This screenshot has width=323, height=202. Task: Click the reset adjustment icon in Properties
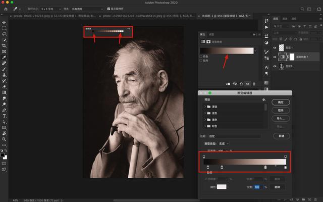(241, 84)
